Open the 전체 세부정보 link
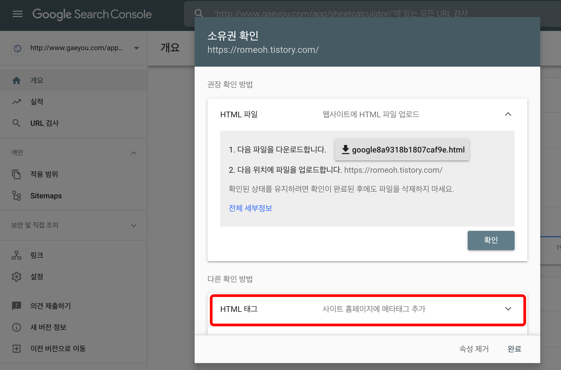 250,208
